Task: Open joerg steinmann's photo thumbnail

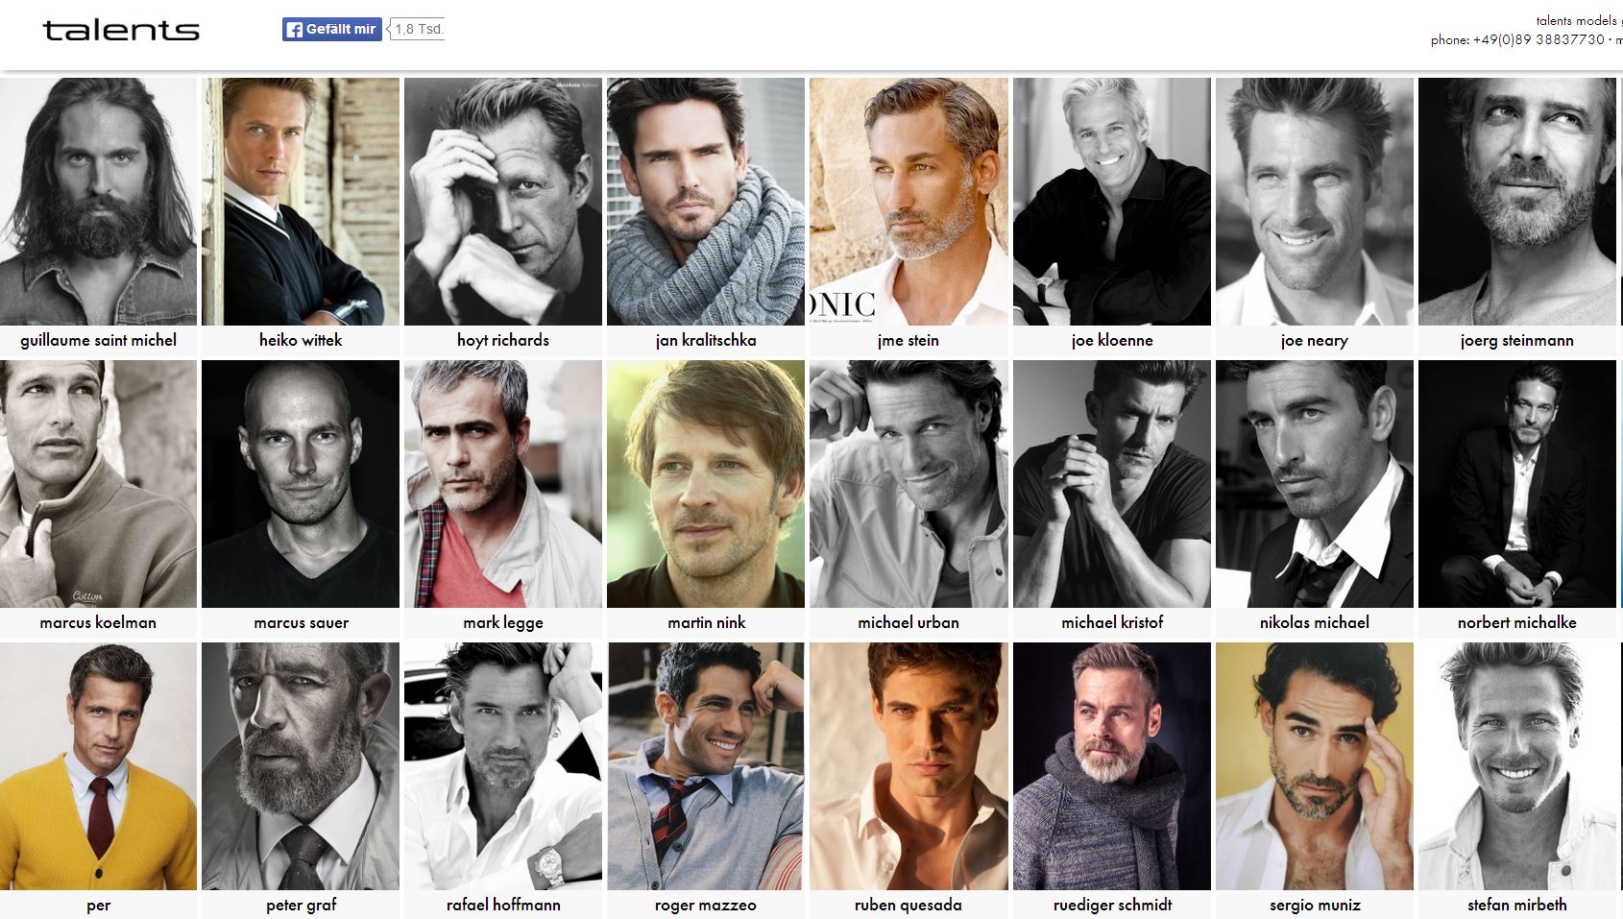Action: pos(1516,202)
